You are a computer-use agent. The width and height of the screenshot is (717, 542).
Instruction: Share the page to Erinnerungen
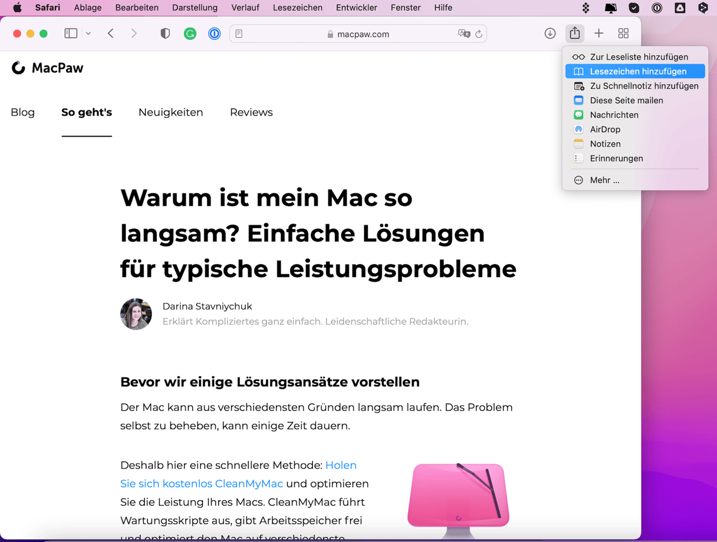click(x=635, y=158)
